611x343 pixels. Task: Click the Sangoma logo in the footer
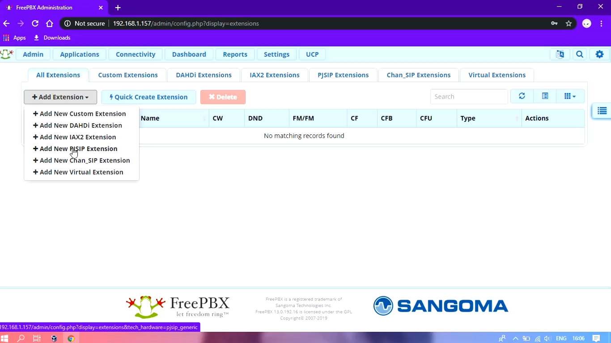tap(441, 306)
